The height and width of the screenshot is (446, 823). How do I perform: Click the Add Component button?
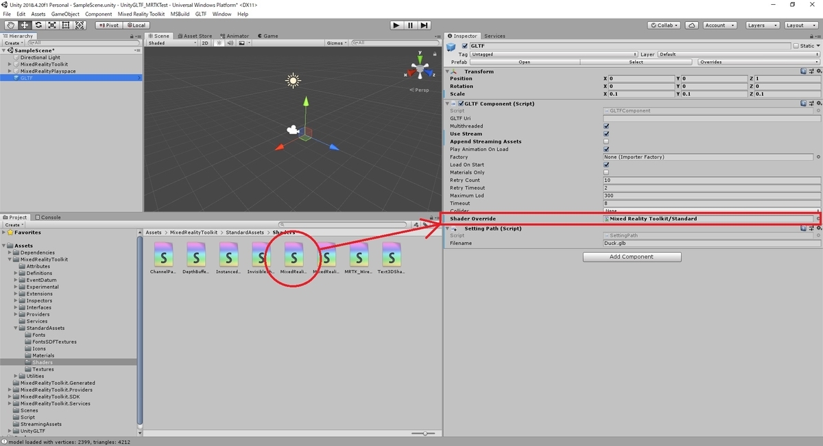point(632,257)
